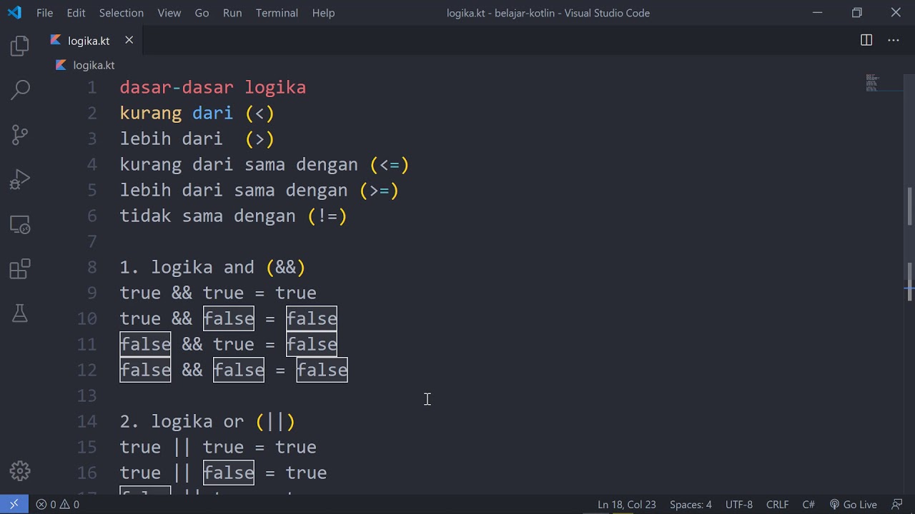Image resolution: width=915 pixels, height=514 pixels.
Task: Open the Search view icon
Action: pyautogui.click(x=20, y=89)
